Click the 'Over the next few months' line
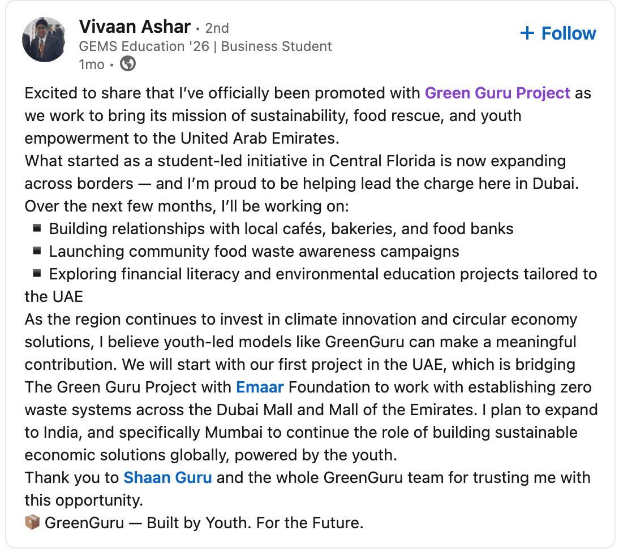 (x=194, y=206)
